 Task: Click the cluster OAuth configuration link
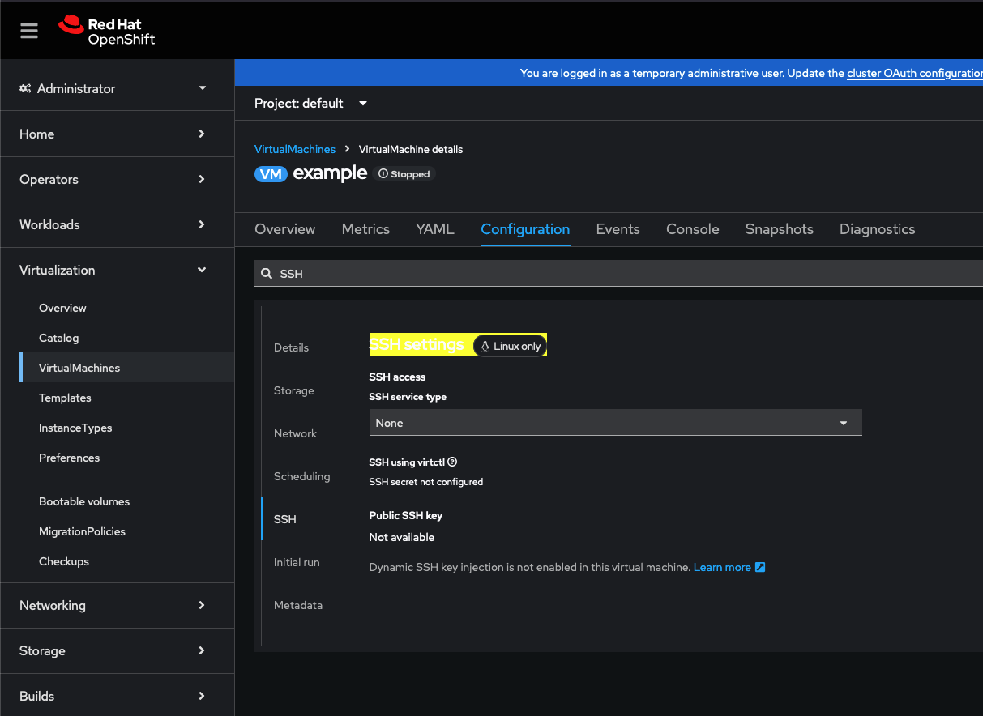[x=914, y=73]
